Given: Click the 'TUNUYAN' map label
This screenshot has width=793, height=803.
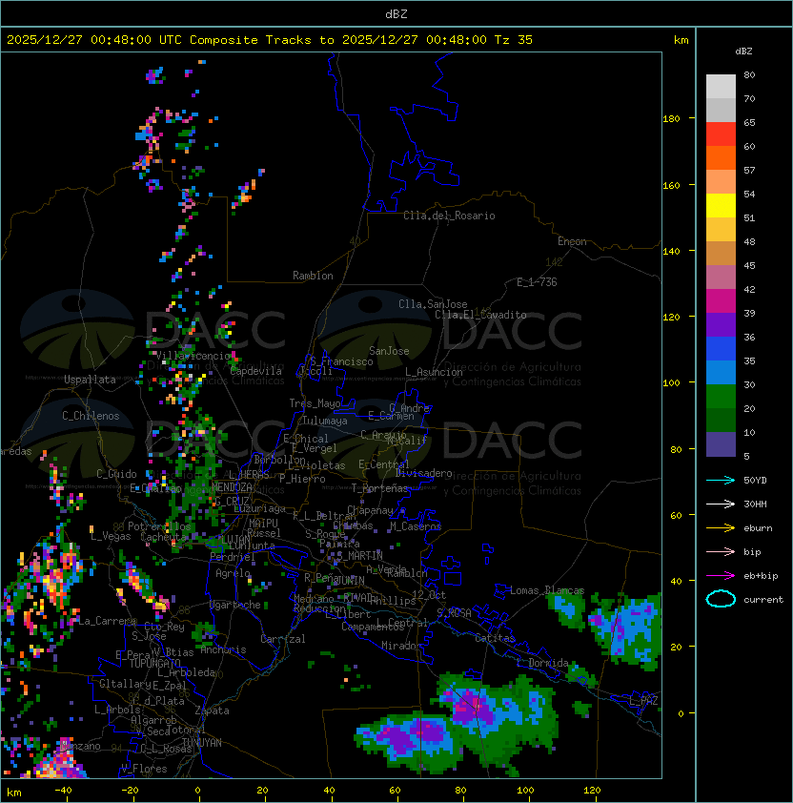Looking at the screenshot, I should [202, 743].
